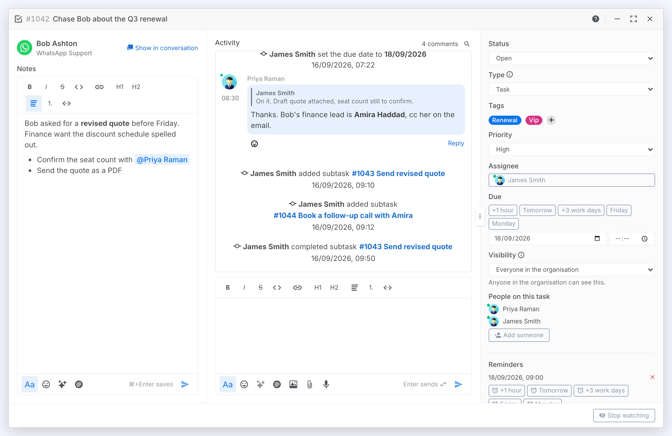Click the Renewal tag
Image resolution: width=672 pixels, height=436 pixels.
point(505,120)
